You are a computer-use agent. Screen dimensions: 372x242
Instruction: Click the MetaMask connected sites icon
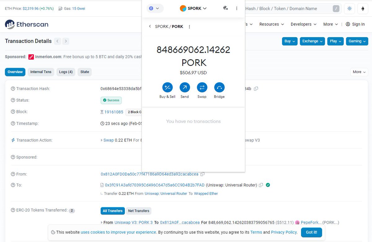226,8
